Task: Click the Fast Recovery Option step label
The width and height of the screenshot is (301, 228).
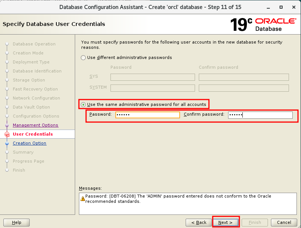Action: 35,89
